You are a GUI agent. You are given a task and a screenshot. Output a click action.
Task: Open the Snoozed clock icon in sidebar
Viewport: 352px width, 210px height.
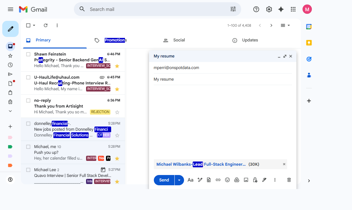(10, 65)
